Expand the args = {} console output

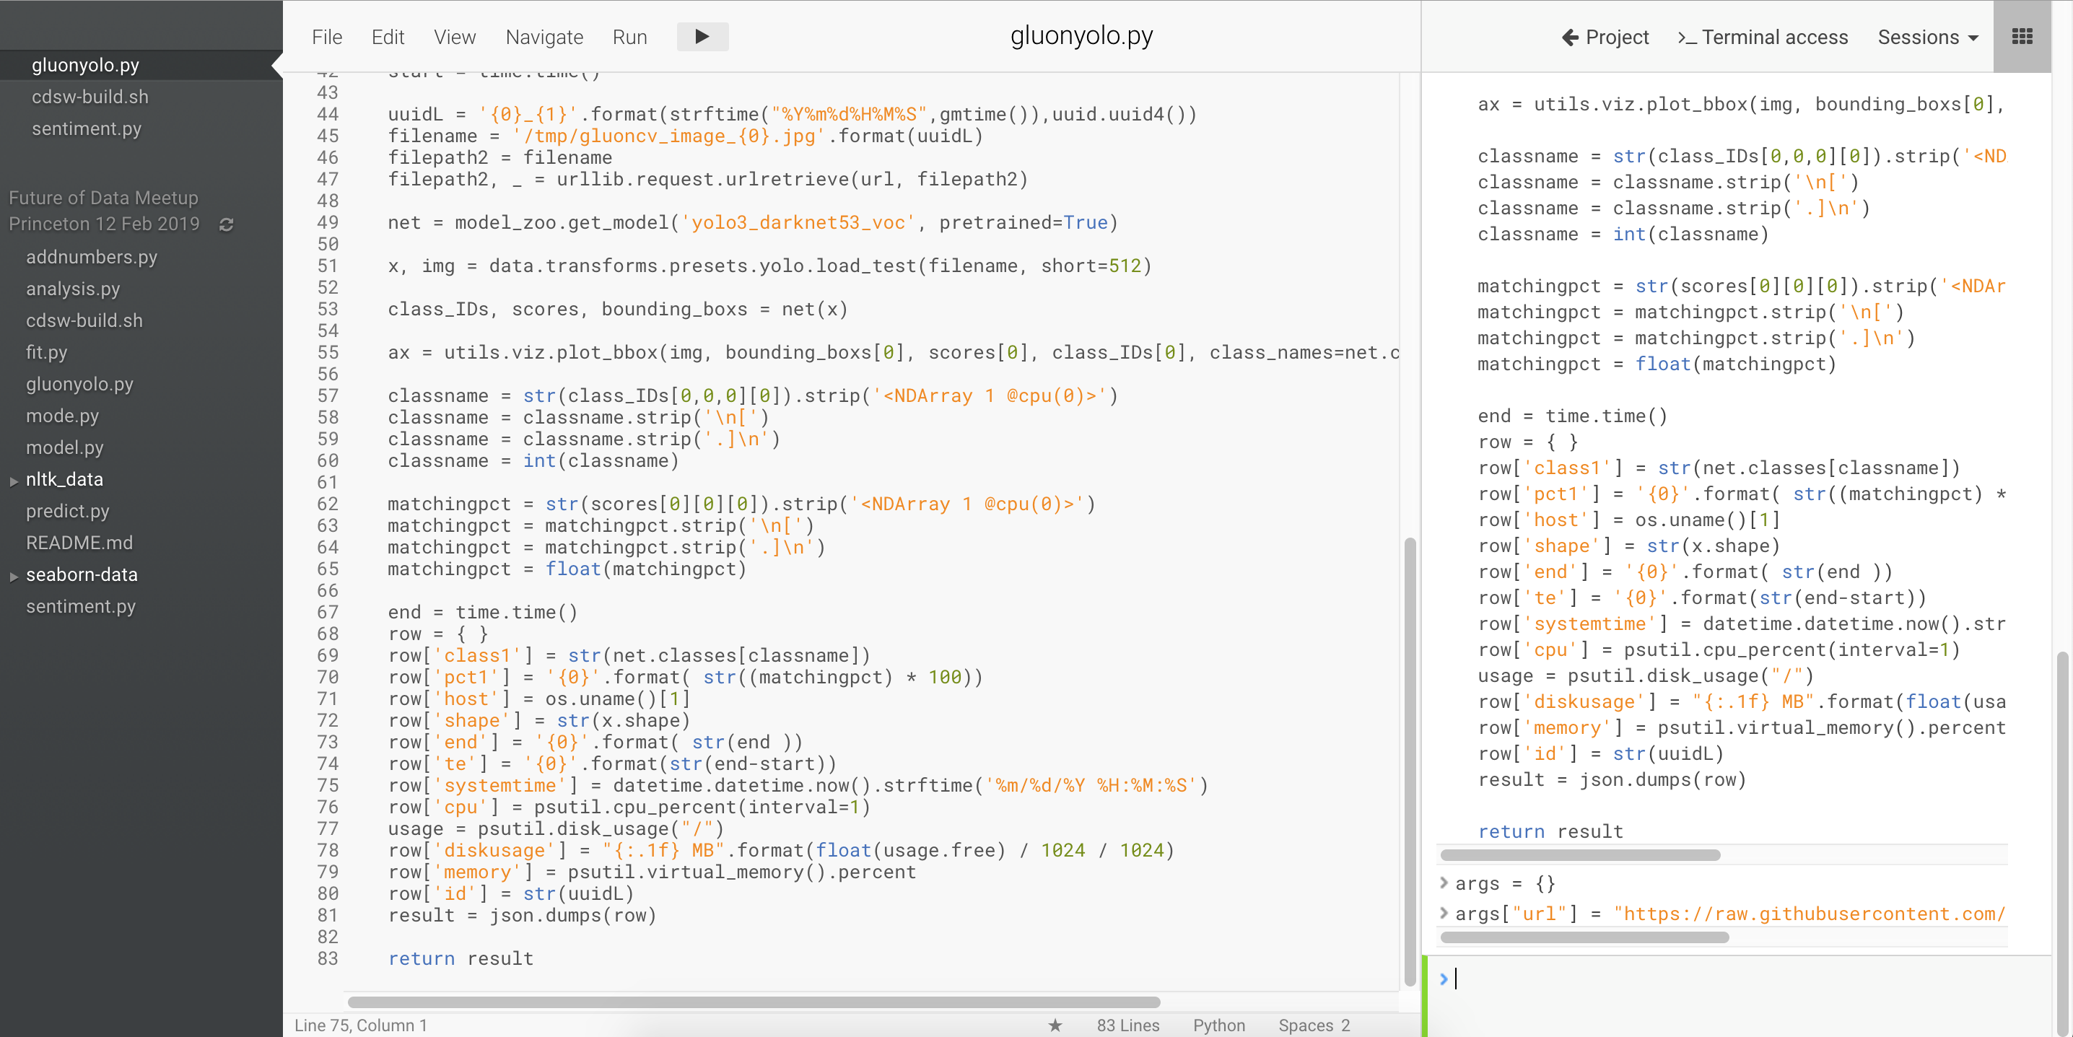(x=1444, y=883)
